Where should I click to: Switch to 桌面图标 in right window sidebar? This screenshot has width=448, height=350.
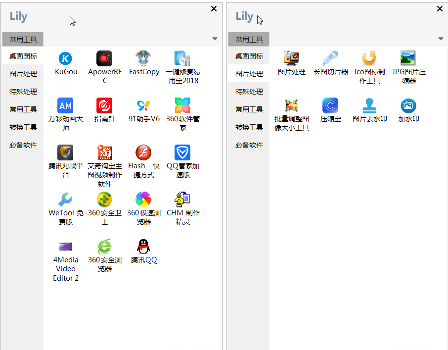[249, 56]
